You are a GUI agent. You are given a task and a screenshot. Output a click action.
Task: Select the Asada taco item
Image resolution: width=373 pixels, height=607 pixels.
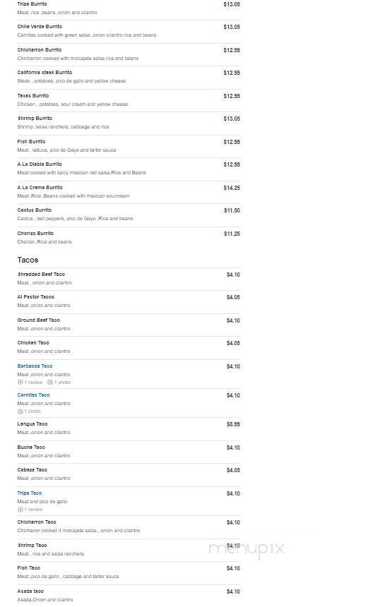click(129, 596)
